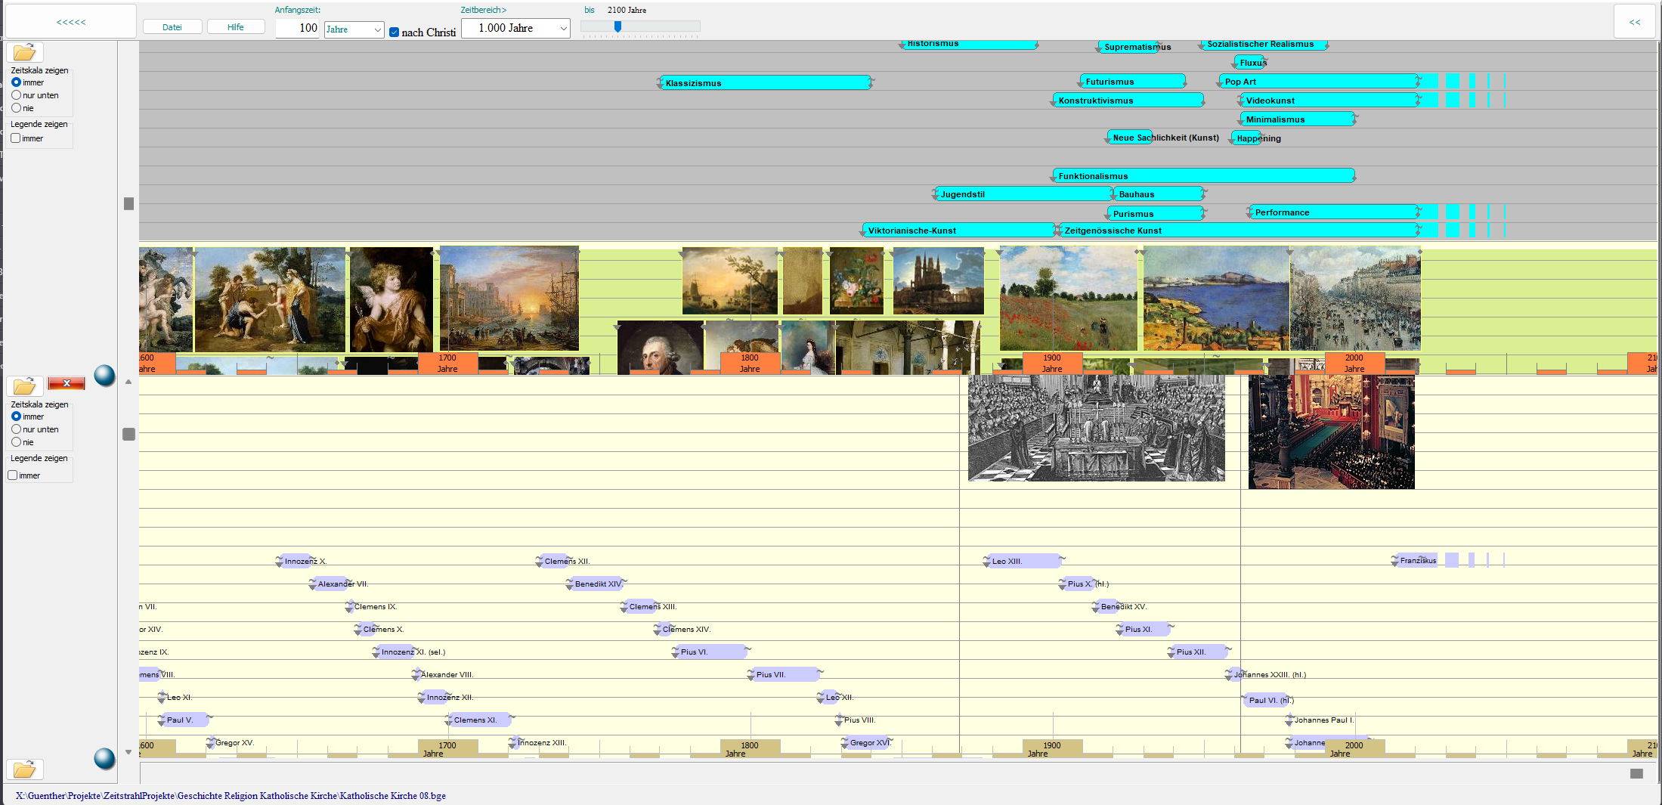Select the Videokunst timeline bar

tap(1329, 101)
